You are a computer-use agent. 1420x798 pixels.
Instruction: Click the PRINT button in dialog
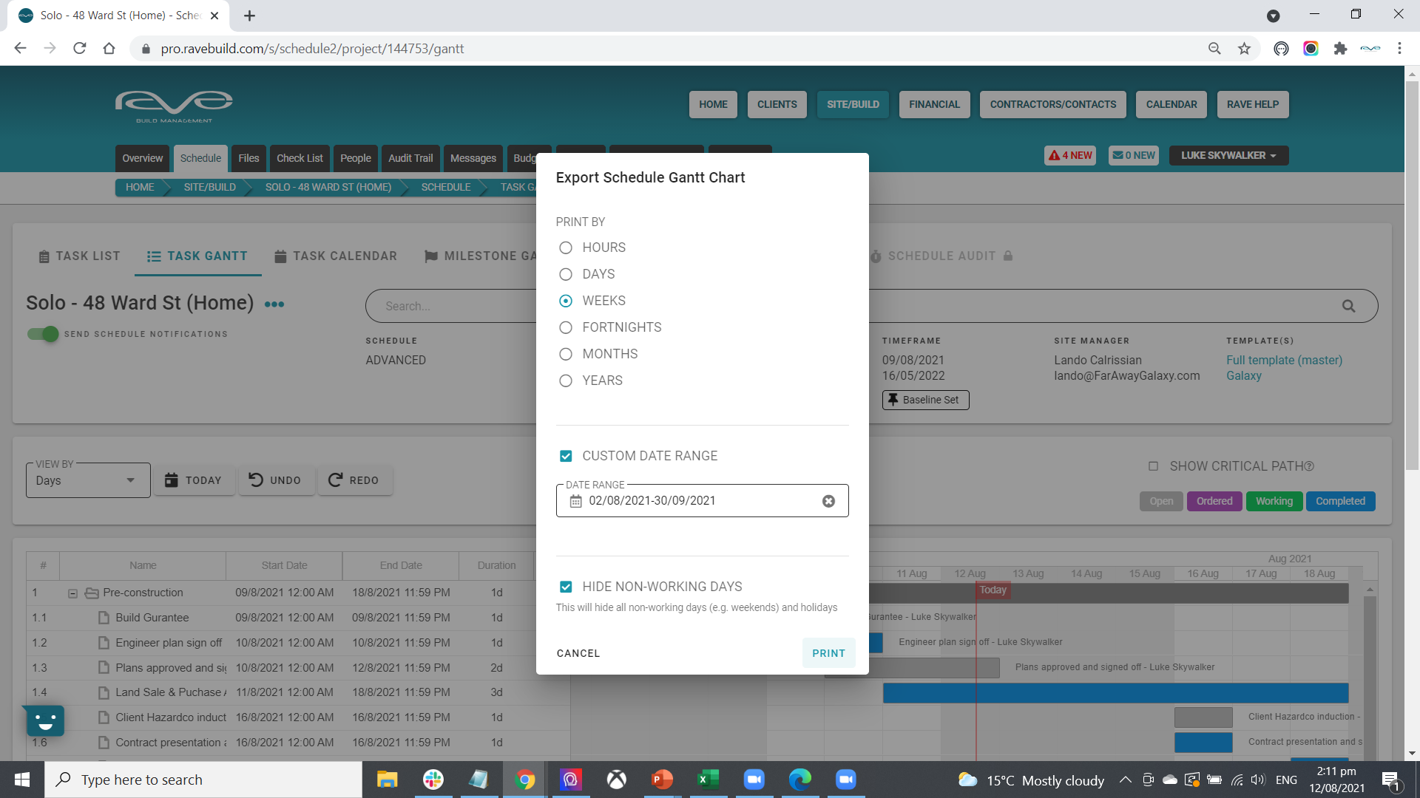(828, 653)
